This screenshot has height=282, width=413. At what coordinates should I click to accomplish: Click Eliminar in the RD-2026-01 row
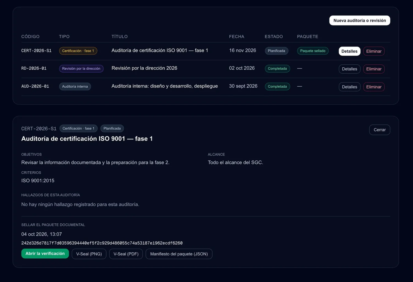(374, 69)
